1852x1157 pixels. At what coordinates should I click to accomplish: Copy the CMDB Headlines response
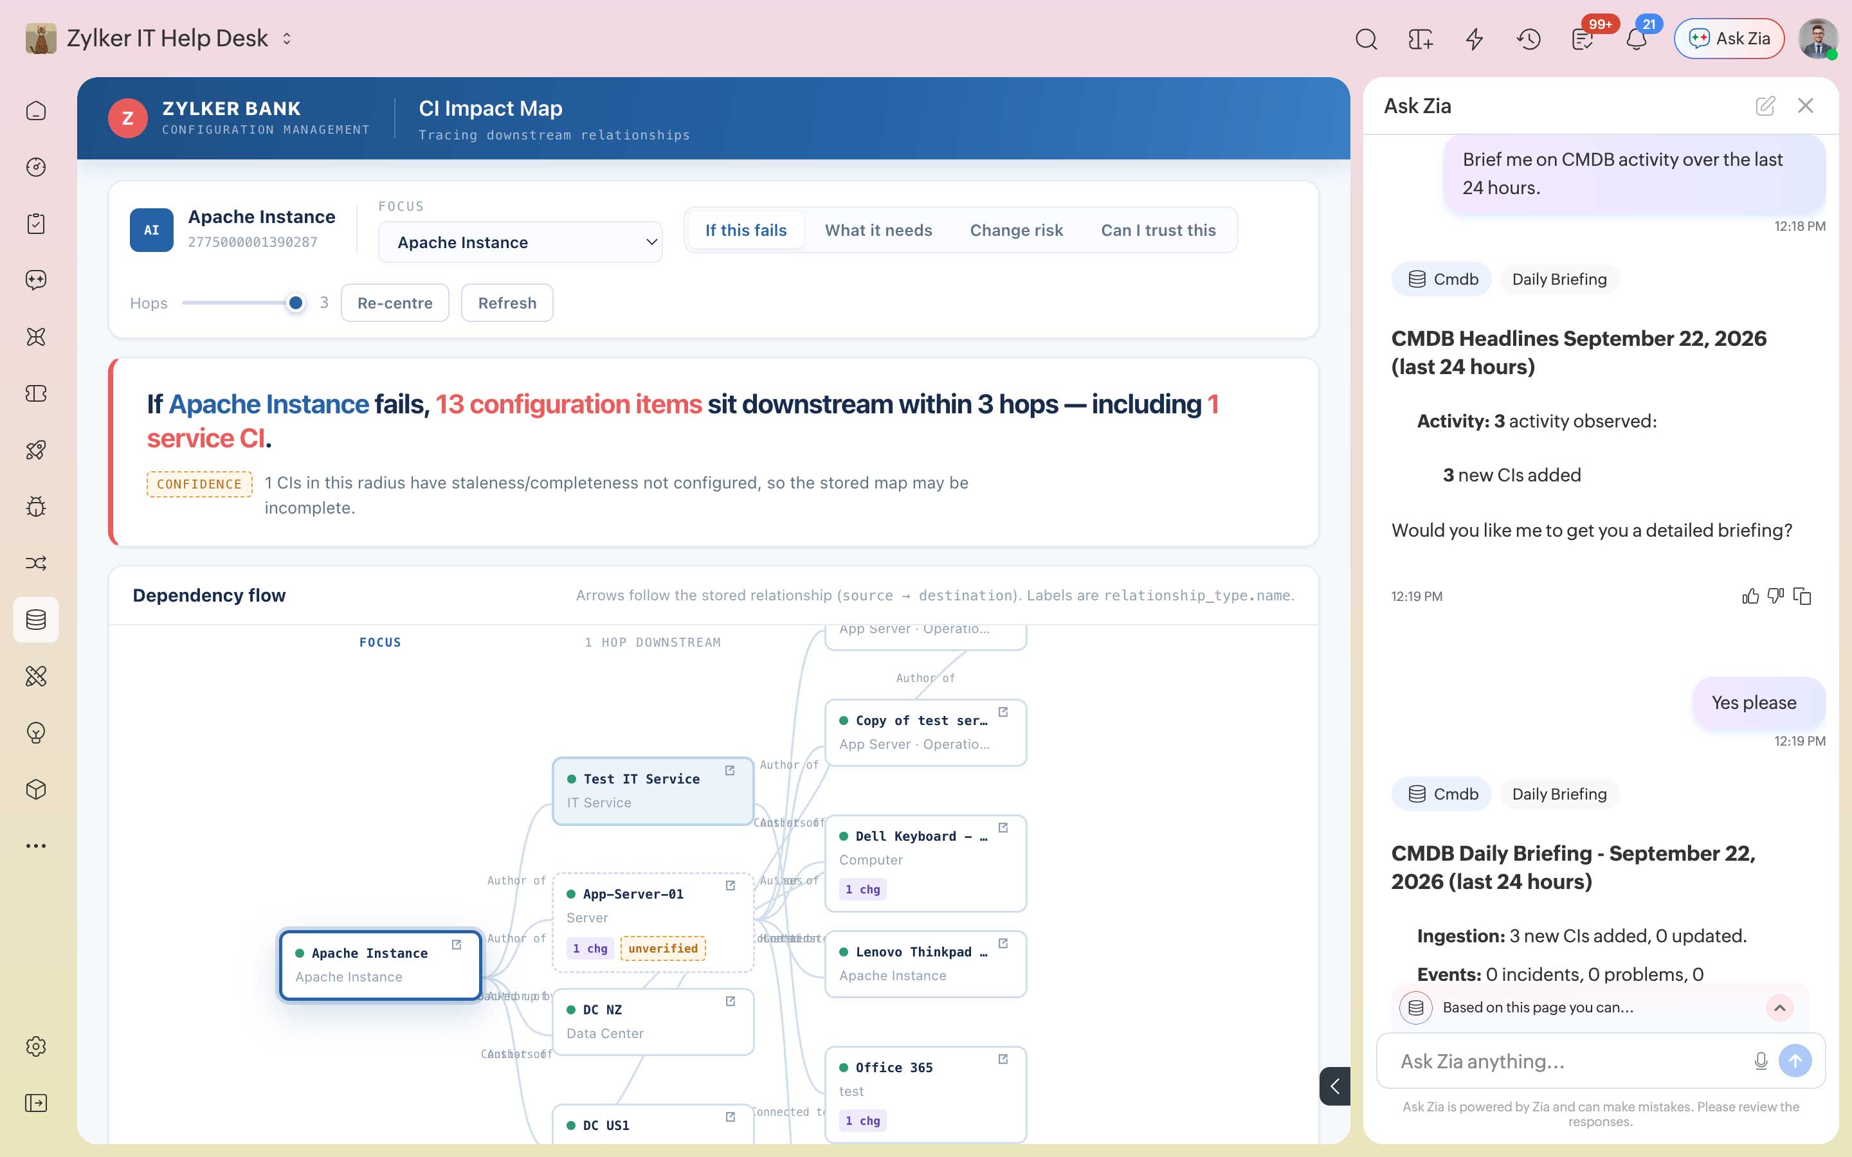(1802, 596)
